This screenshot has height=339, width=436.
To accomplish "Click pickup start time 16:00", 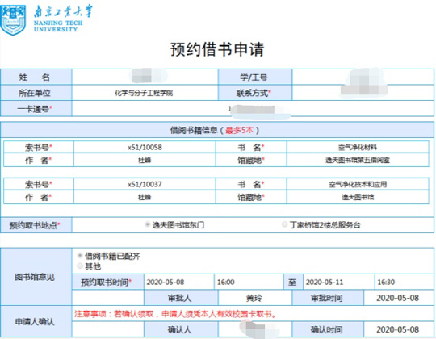I will point(249,282).
